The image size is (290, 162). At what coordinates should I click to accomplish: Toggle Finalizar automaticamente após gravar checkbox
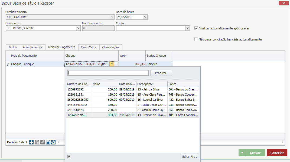[x=196, y=28]
